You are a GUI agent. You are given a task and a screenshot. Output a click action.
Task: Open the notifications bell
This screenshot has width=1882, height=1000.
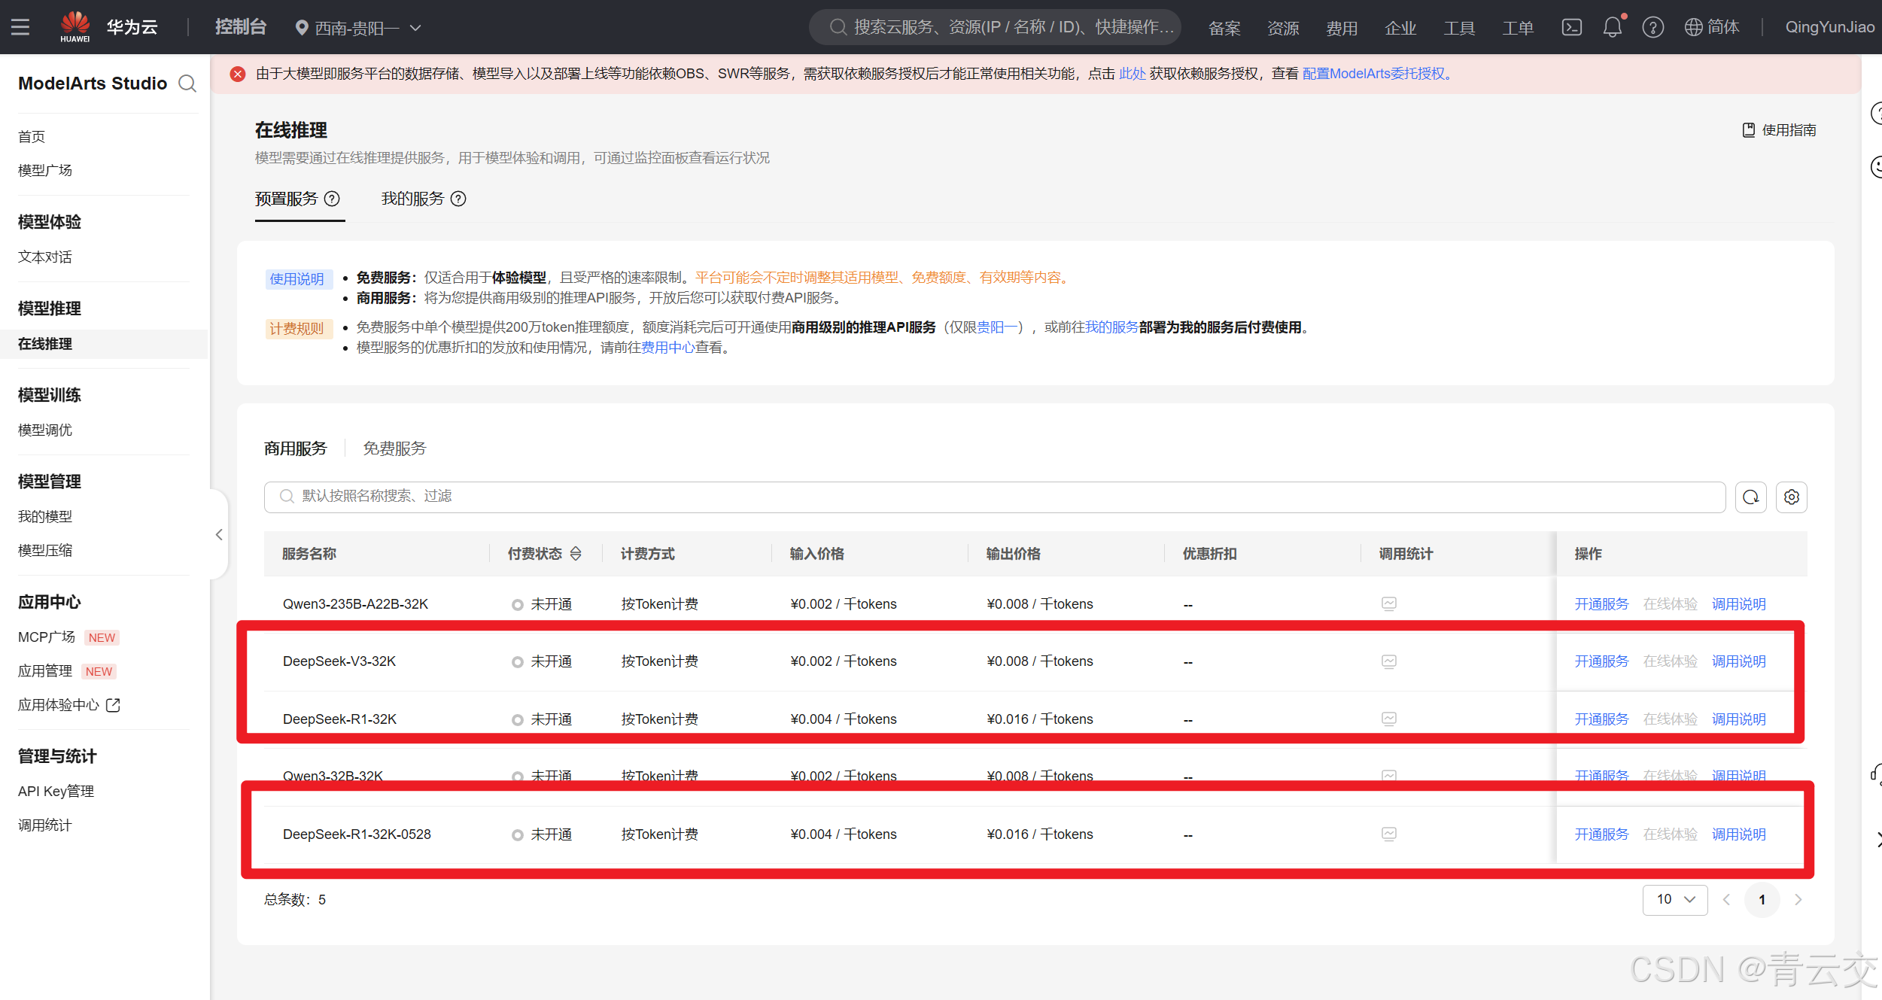coord(1613,27)
